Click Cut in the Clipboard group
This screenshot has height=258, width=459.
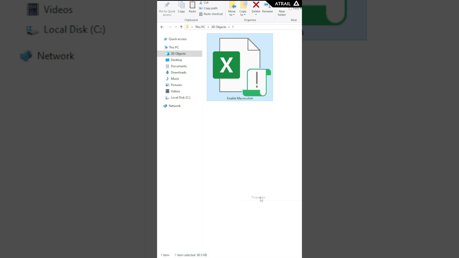(204, 3)
